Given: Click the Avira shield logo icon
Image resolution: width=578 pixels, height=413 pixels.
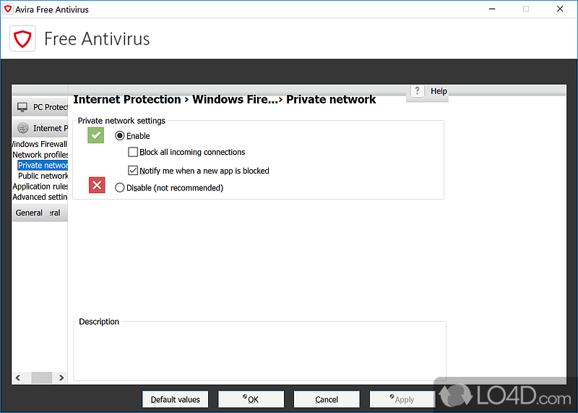Looking at the screenshot, I should pyautogui.click(x=22, y=39).
